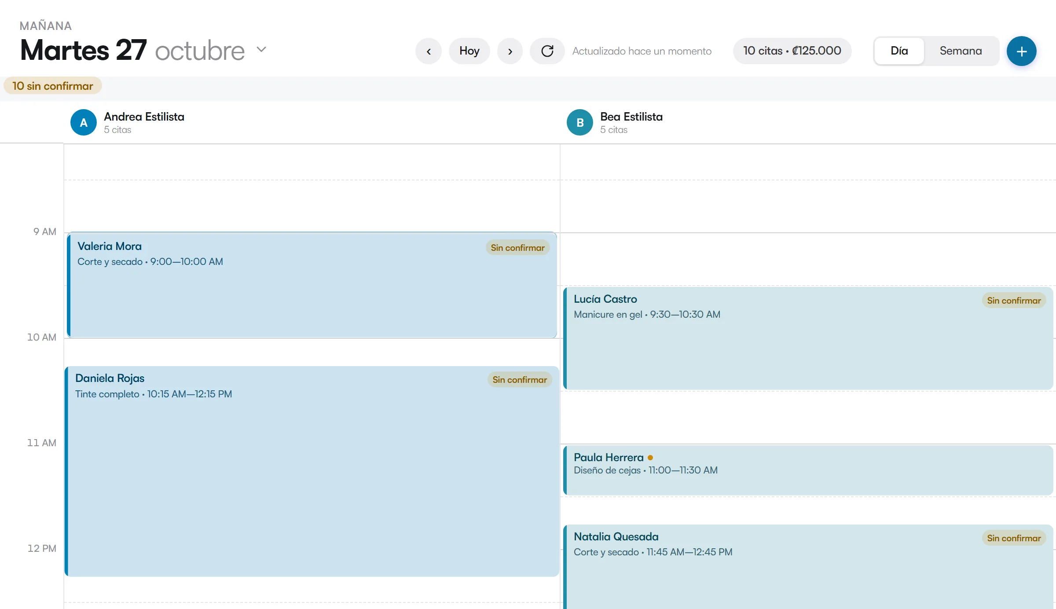Click Bea Estilista avatar circle
The height and width of the screenshot is (609, 1056).
click(x=580, y=122)
